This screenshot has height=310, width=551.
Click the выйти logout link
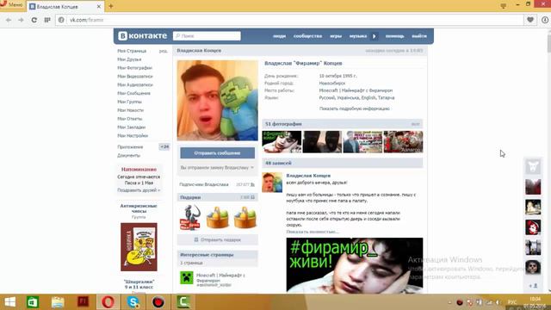[x=419, y=36]
